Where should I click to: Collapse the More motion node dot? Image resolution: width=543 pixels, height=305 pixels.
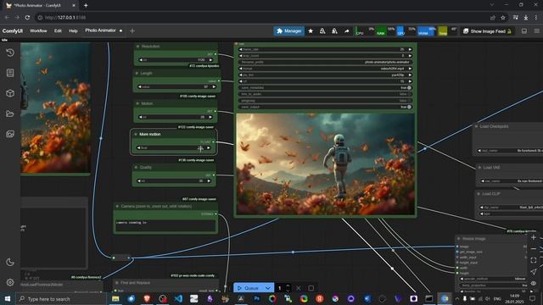pyautogui.click(x=136, y=134)
